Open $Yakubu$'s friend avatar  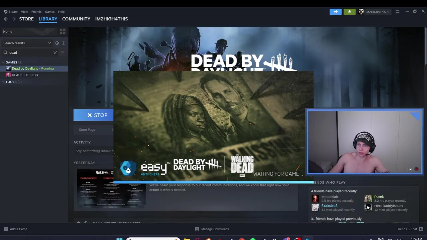coord(315,208)
